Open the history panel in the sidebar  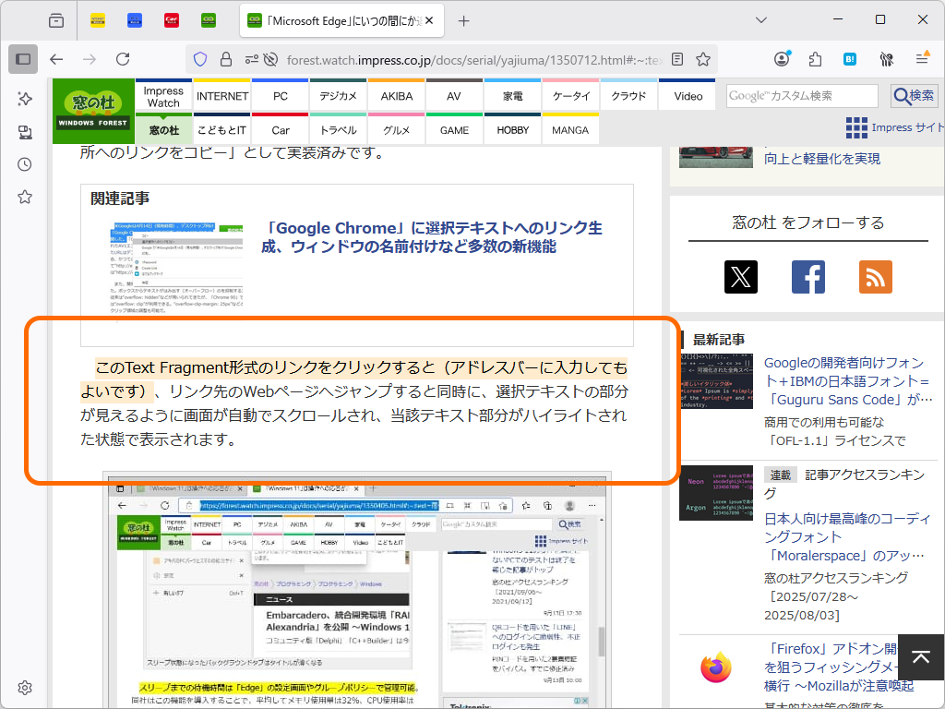tap(25, 164)
